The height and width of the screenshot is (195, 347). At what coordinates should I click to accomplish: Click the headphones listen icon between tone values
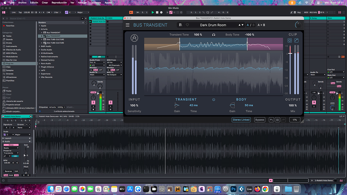pyautogui.click(x=214, y=35)
